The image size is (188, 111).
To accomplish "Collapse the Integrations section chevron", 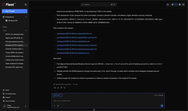I will click(26, 17).
